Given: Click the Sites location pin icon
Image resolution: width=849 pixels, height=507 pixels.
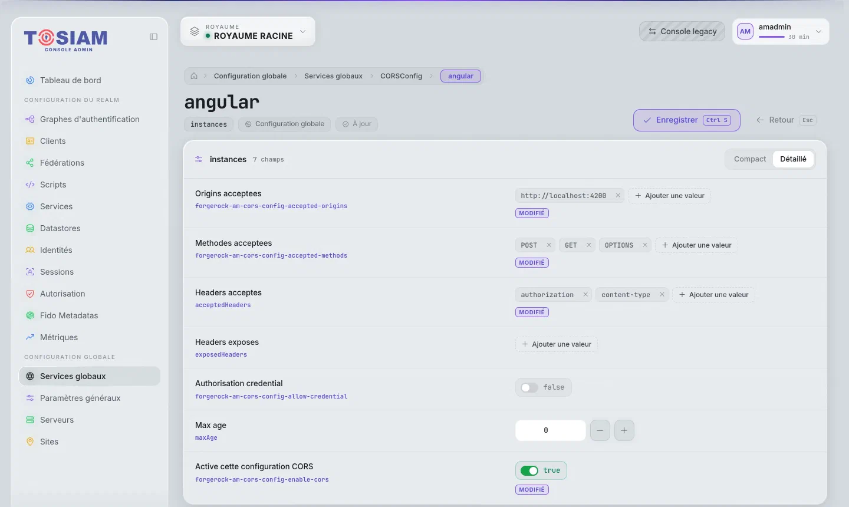Looking at the screenshot, I should coord(30,442).
